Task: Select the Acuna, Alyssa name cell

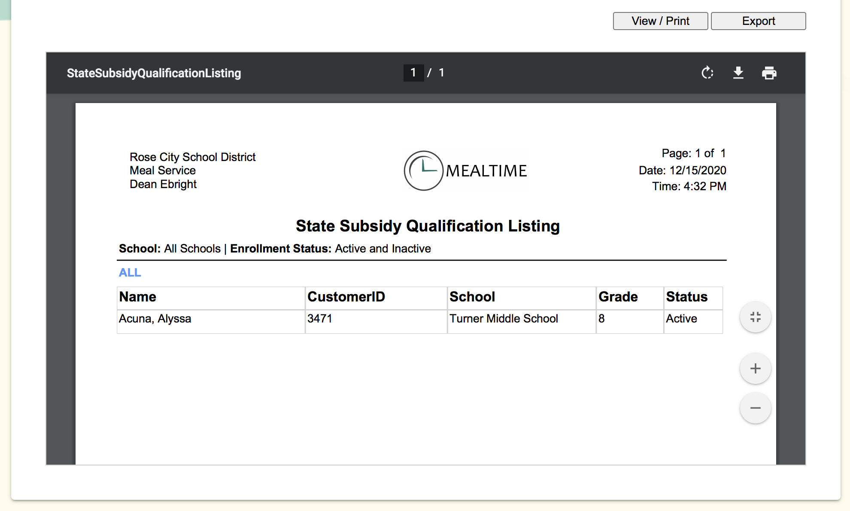Action: click(155, 319)
